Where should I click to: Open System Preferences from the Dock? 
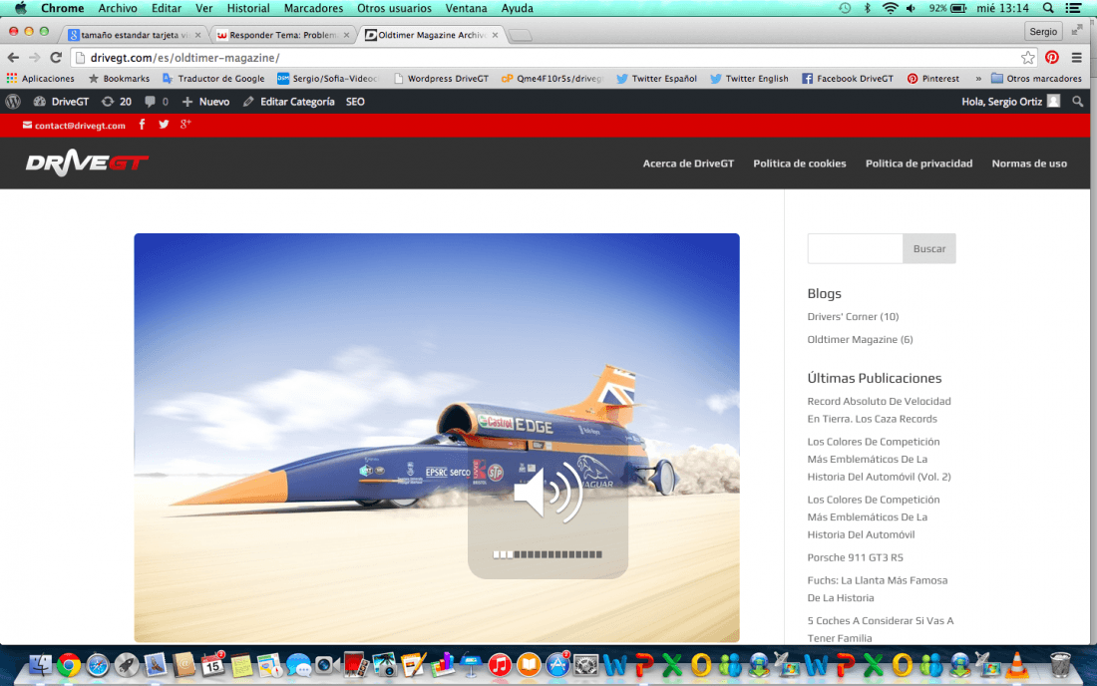click(585, 665)
